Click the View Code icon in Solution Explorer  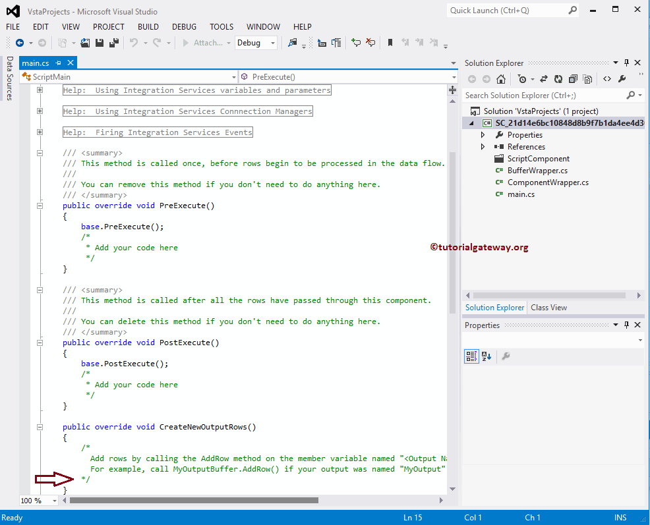tap(607, 79)
